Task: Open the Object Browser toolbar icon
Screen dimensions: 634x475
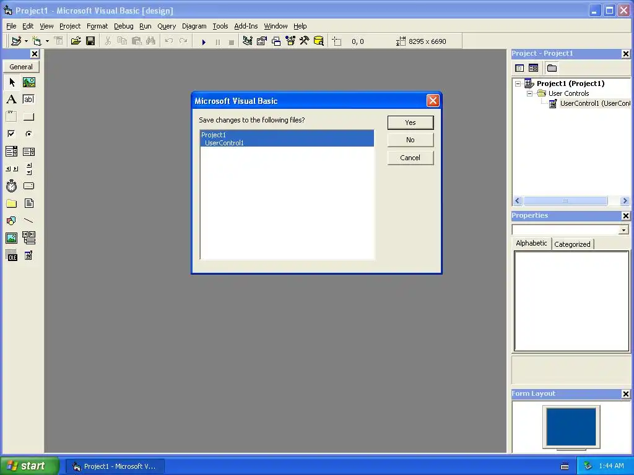Action: pos(290,41)
